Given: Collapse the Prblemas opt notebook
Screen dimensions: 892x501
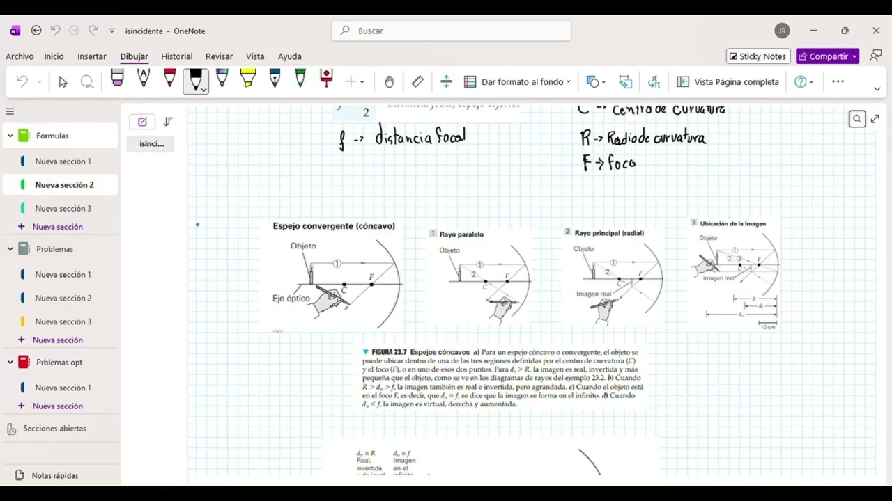Looking at the screenshot, I should 10,363.
